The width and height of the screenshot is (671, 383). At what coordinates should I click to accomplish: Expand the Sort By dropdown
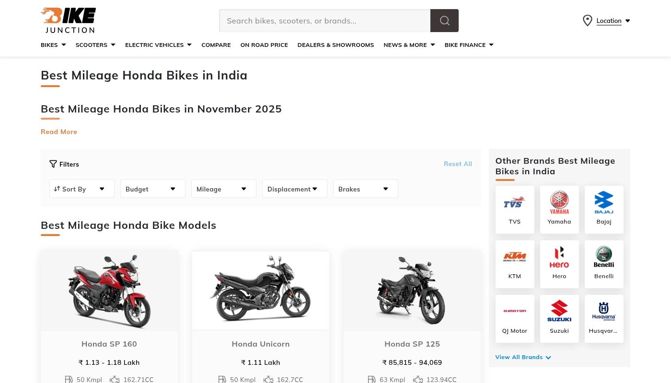(82, 189)
